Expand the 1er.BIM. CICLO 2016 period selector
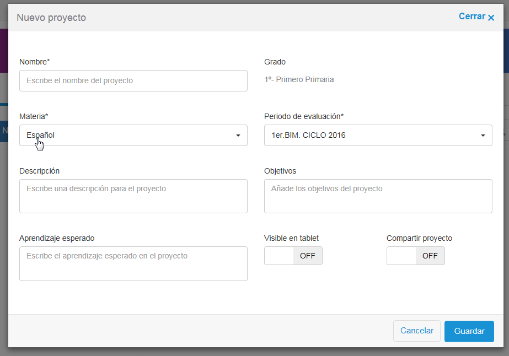This screenshot has width=509, height=356. [x=378, y=135]
